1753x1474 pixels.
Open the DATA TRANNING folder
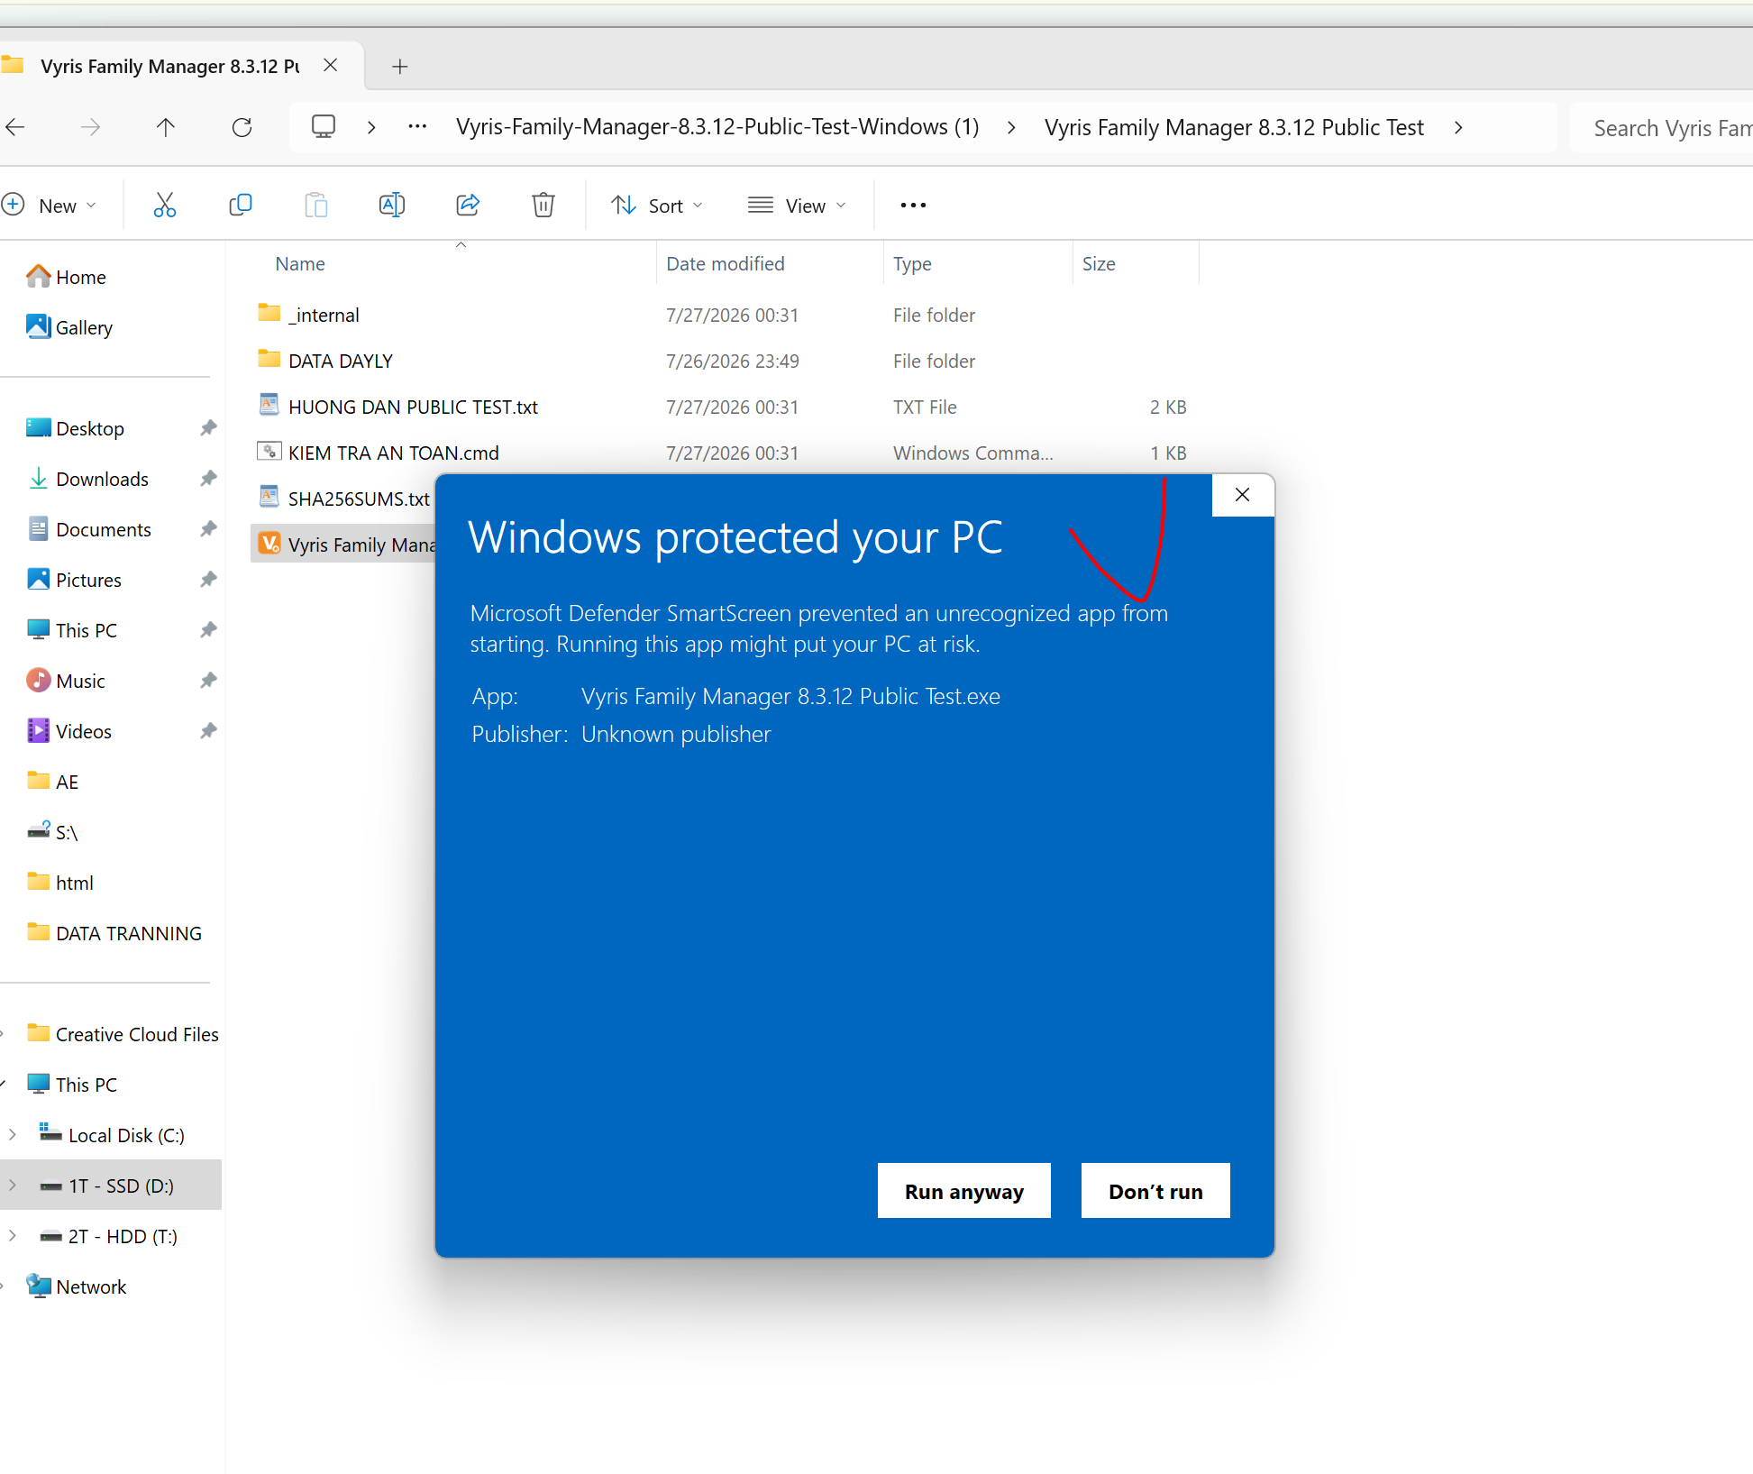(x=128, y=934)
